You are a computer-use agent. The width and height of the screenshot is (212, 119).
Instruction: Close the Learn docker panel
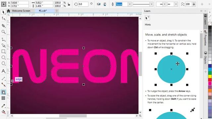205,11
